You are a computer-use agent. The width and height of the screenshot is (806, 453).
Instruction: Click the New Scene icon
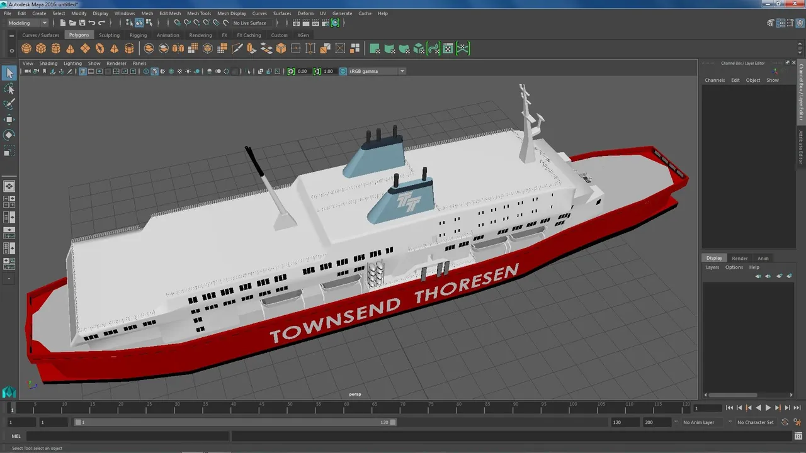point(63,23)
